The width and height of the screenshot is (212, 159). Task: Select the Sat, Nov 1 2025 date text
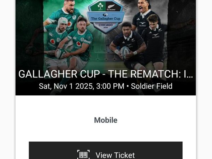pos(66,86)
